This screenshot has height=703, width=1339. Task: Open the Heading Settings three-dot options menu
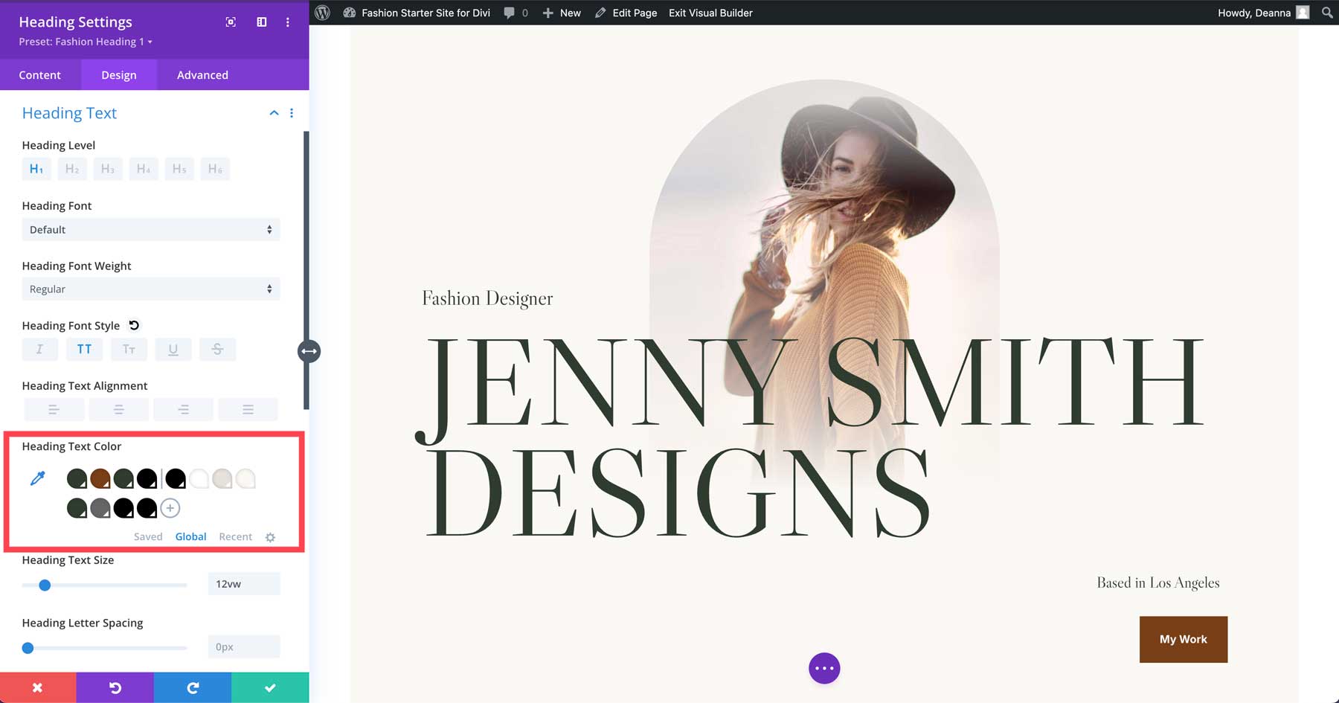click(288, 22)
